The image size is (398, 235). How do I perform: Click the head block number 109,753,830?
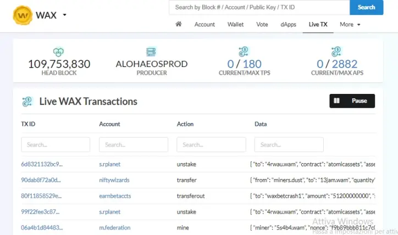[x=59, y=64]
